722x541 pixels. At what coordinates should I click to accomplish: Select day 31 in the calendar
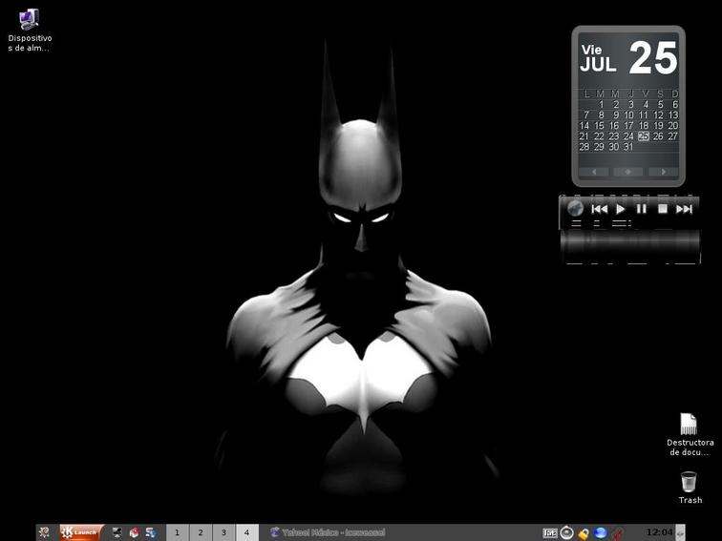pos(628,147)
